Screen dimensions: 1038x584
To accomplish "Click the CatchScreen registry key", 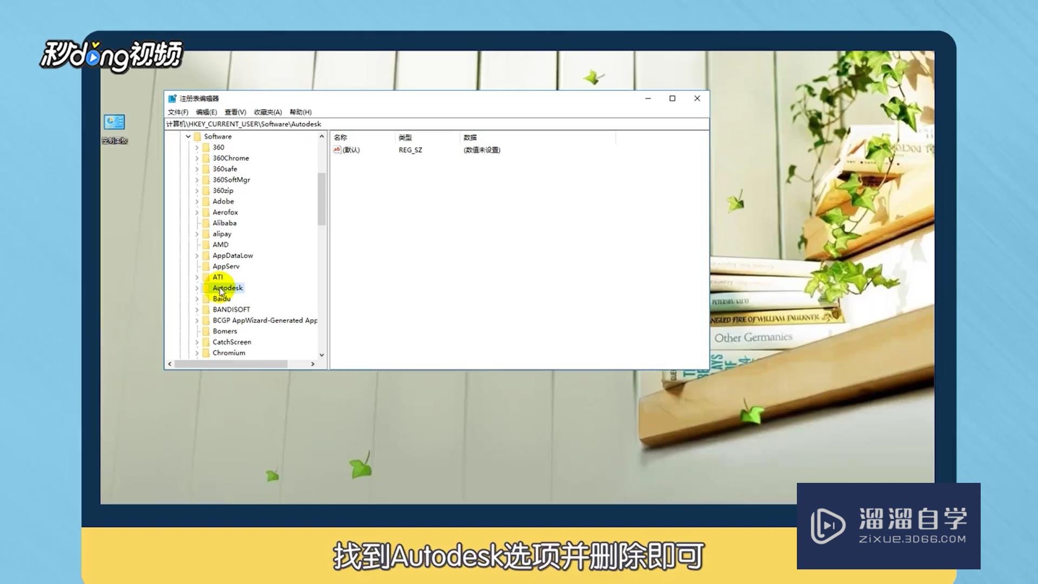I will 232,342.
